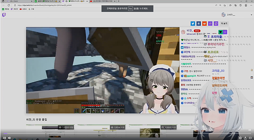Exit fullscreen mode

[251, 138]
